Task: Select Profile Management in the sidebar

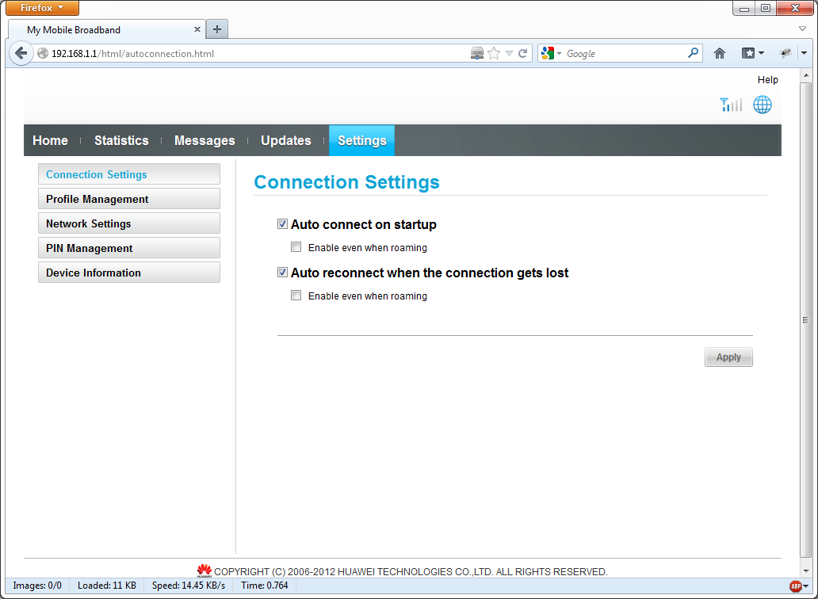Action: (128, 199)
